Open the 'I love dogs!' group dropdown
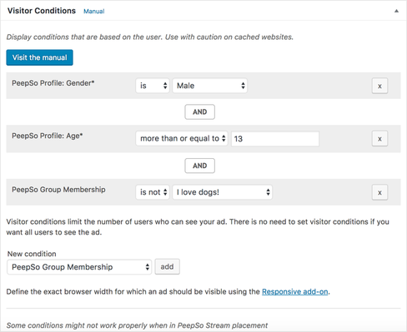 coord(222,192)
